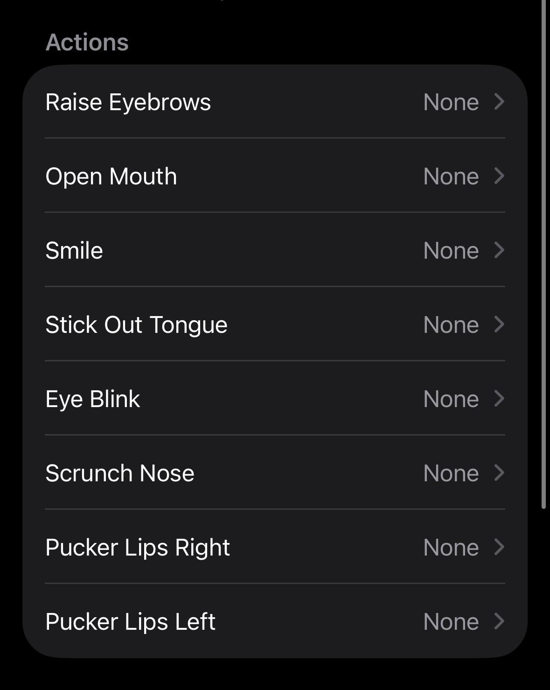Click the vertical scrollbar on the right

click(x=543, y=252)
